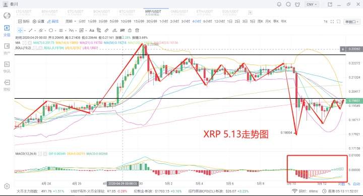Expand the trend line tool dropdown arrow
The image size is (363, 196).
(x=35, y=31)
